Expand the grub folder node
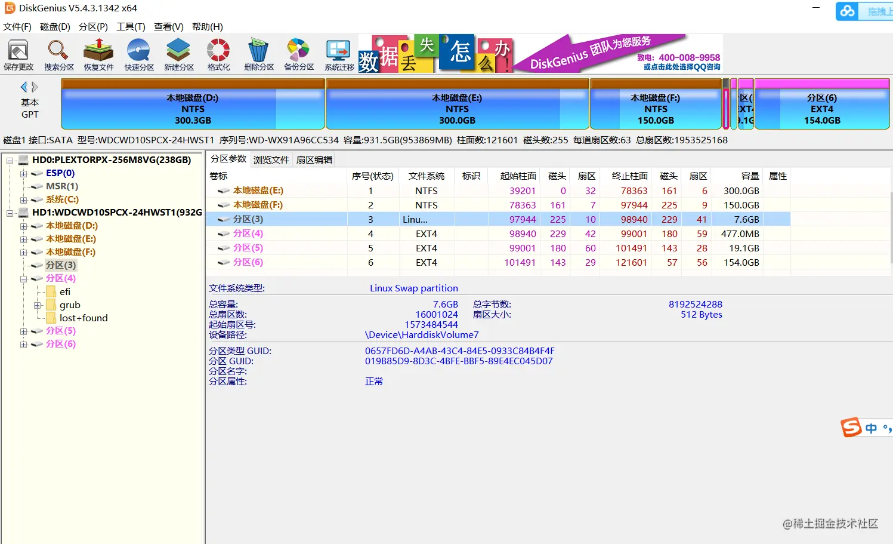Image resolution: width=893 pixels, height=544 pixels. pos(37,305)
